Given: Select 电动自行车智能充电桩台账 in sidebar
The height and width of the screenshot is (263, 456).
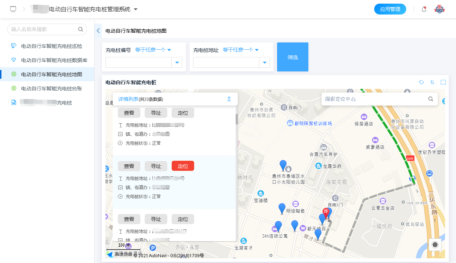Looking at the screenshot, I should click(52, 89).
